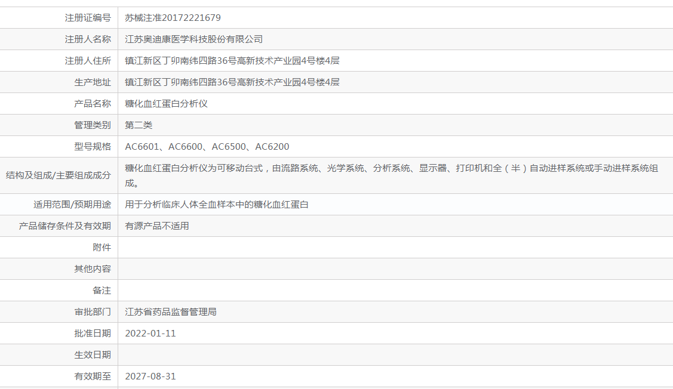Select the 结构及组成/主要组成成分 label
The width and height of the screenshot is (673, 389).
[x=59, y=175]
